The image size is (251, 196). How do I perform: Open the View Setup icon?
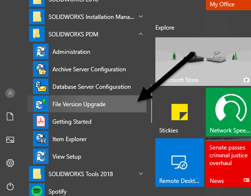point(41,156)
